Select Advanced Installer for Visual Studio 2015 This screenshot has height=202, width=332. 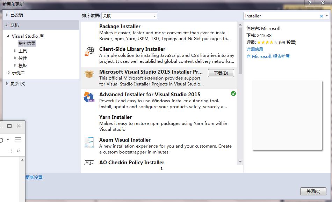click(x=159, y=100)
